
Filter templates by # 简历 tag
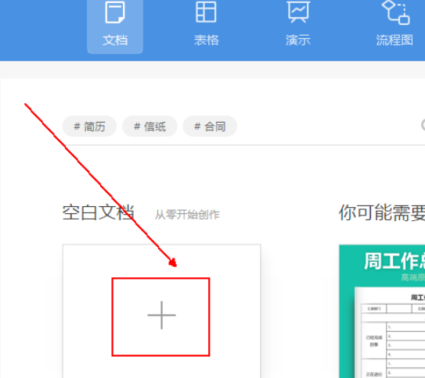coord(89,127)
